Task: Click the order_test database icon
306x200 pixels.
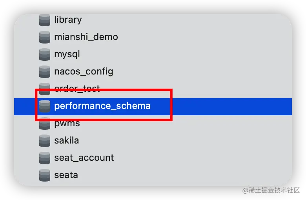Action: (45, 89)
